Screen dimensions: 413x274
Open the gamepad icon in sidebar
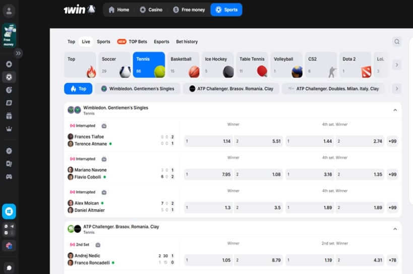tap(9, 177)
